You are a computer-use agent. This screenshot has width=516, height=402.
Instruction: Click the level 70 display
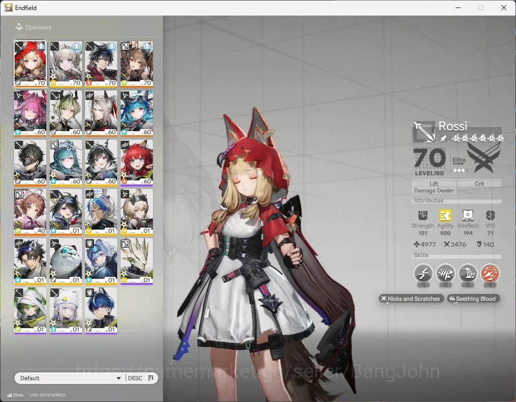pyautogui.click(x=429, y=158)
